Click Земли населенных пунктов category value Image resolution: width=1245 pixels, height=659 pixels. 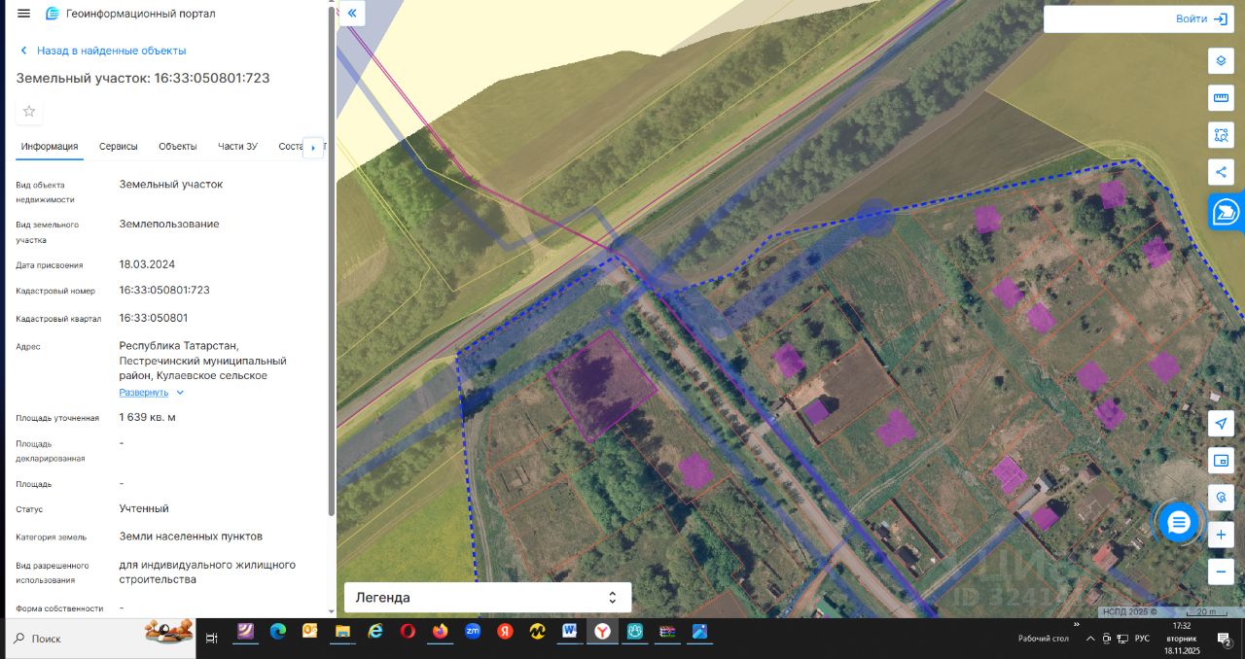191,537
